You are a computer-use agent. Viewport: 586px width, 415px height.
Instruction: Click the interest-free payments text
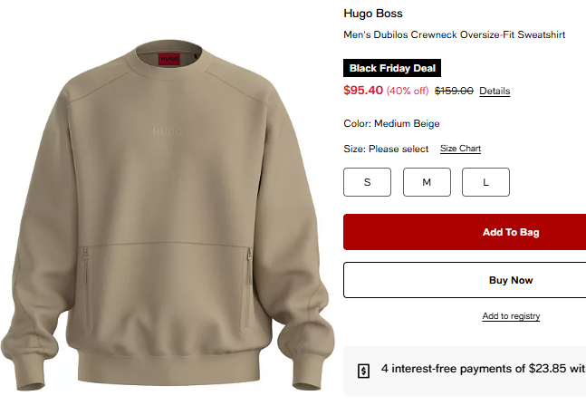(484, 369)
